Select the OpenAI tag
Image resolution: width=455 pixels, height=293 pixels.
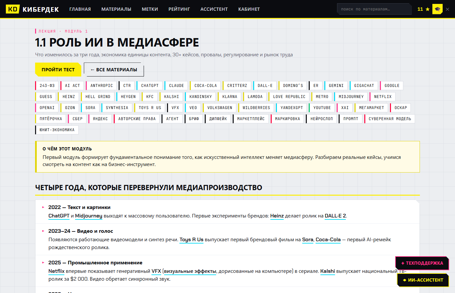[x=47, y=108]
